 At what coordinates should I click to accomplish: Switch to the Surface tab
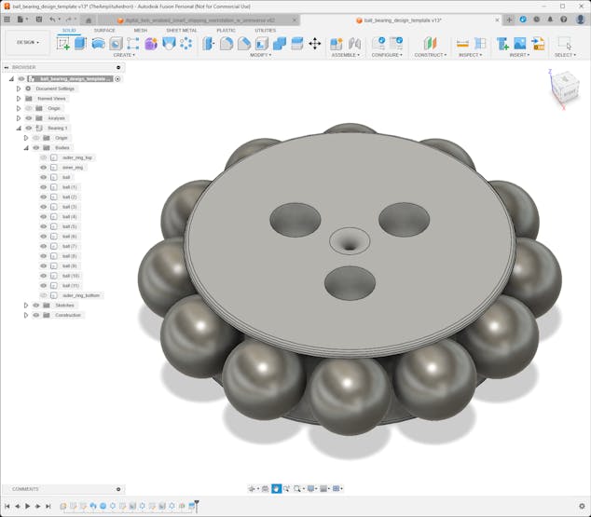104,30
